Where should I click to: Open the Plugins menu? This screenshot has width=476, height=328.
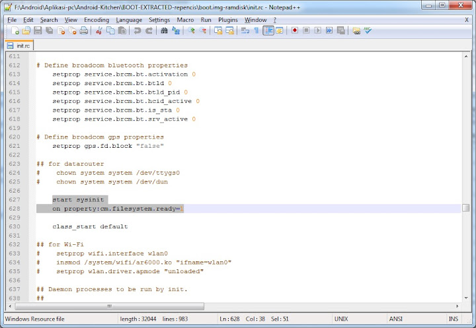227,20
